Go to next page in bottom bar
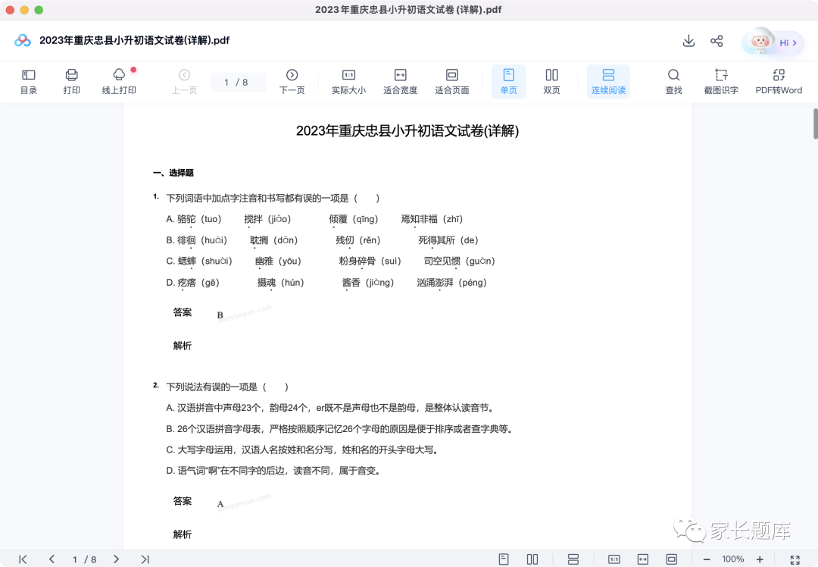This screenshot has width=818, height=567. point(116,559)
